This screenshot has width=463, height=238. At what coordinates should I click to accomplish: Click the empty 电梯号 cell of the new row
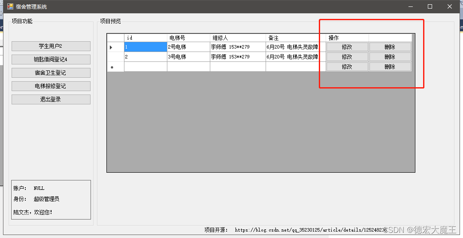pos(188,67)
